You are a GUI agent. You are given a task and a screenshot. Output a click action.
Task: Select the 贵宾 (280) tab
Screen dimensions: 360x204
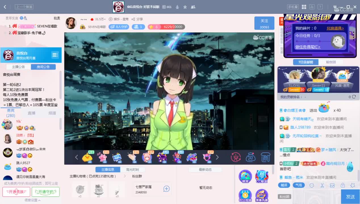pyautogui.click(x=11, y=113)
